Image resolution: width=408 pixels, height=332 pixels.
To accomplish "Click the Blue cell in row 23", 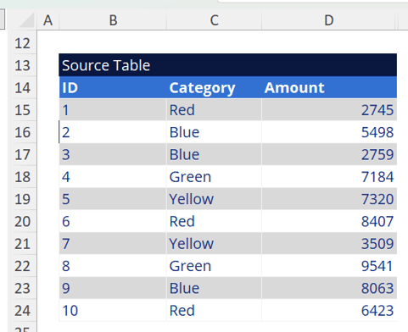I will (x=214, y=288).
